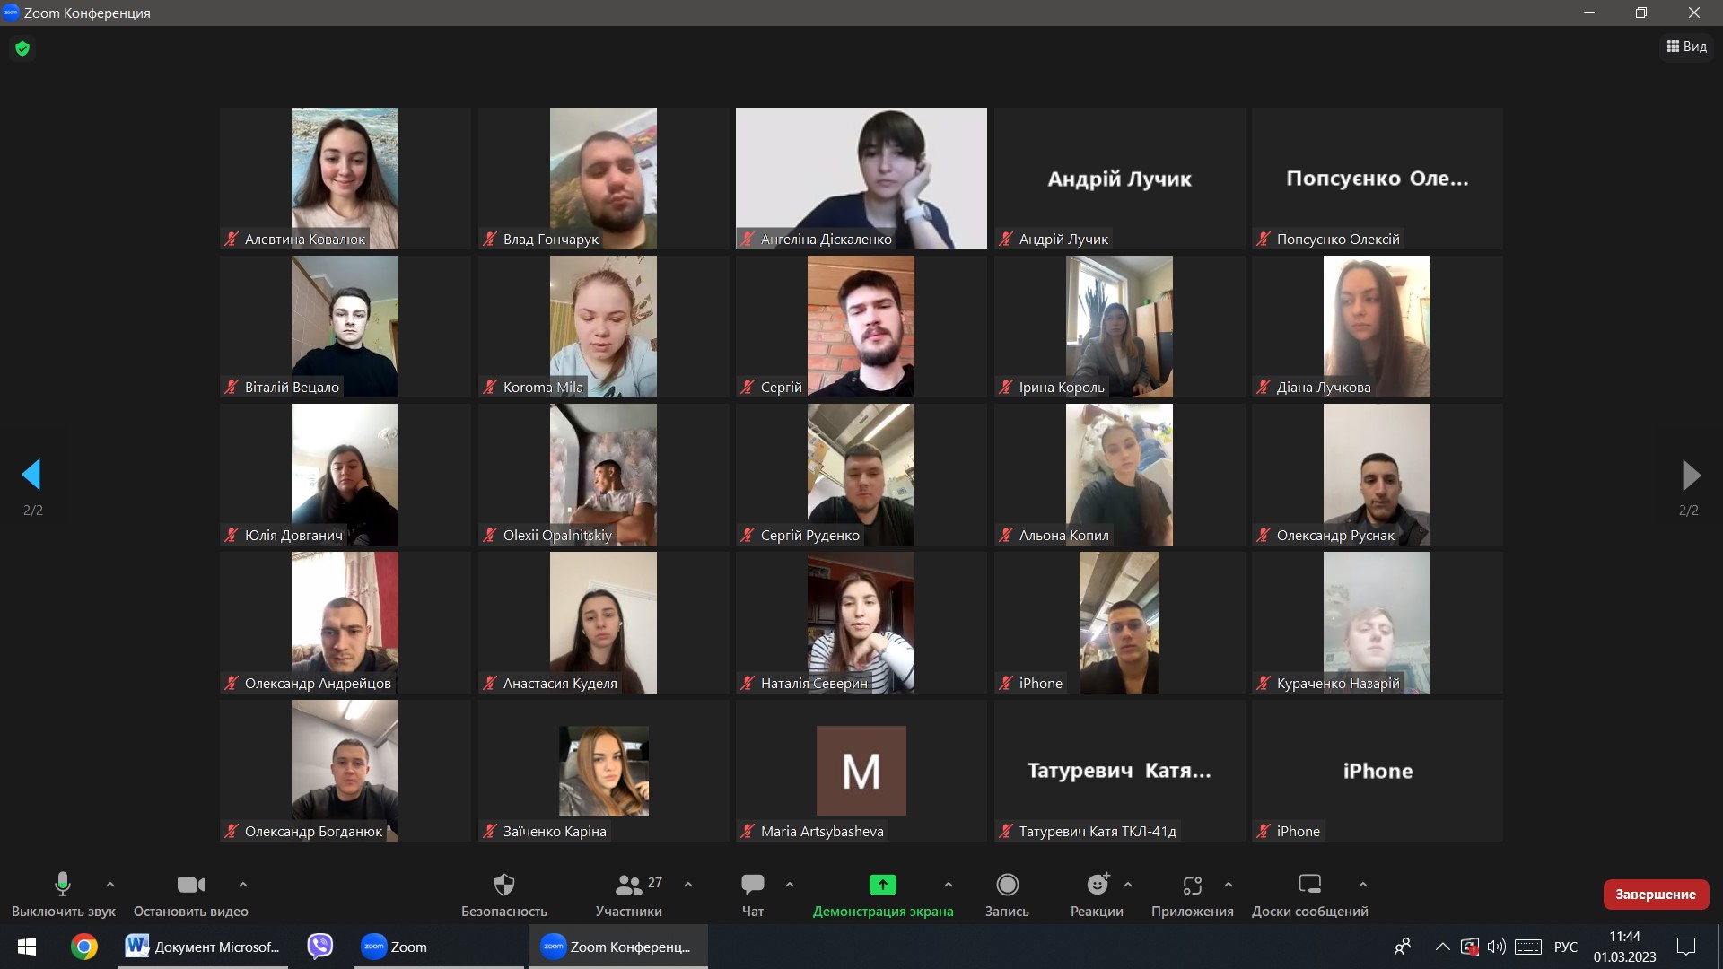
Task: Open the Security shield icon
Action: (504, 886)
